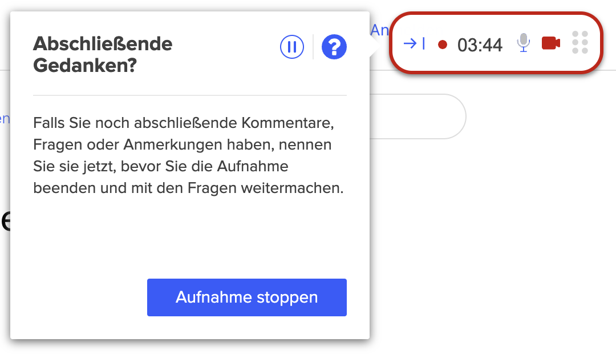Open the partially hidden blue 'An' link

pyautogui.click(x=379, y=30)
